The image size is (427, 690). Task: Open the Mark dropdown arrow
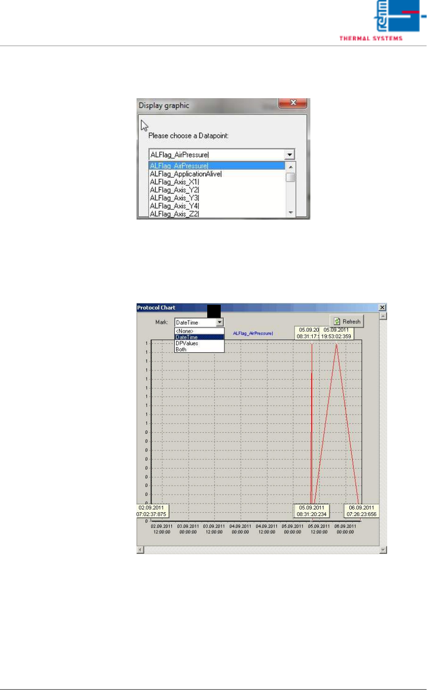tap(220, 322)
